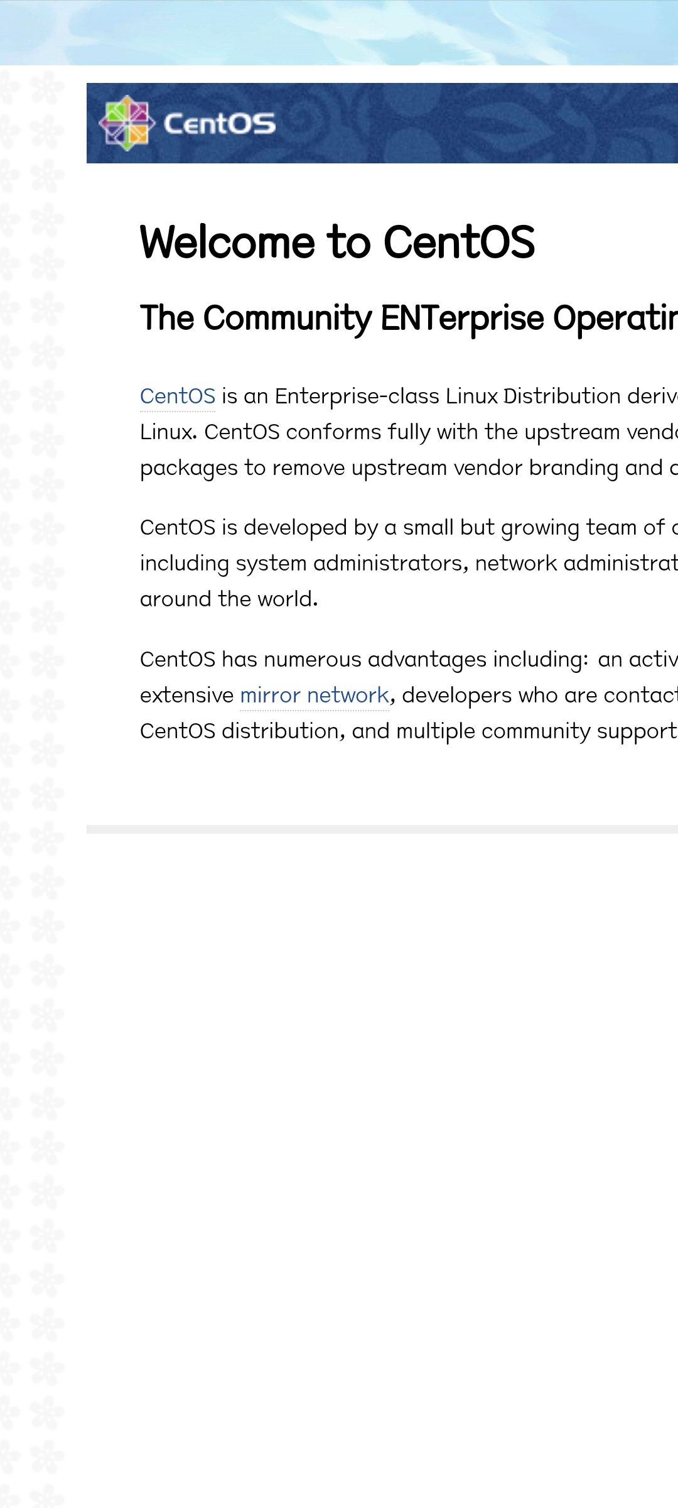Select the Community ENTerprise Operating subheading
678x1508 pixels.
click(409, 319)
